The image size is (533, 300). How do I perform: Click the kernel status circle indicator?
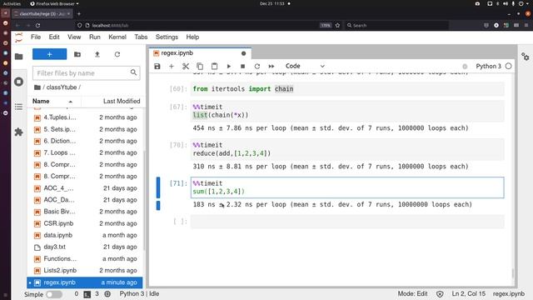coord(509,66)
